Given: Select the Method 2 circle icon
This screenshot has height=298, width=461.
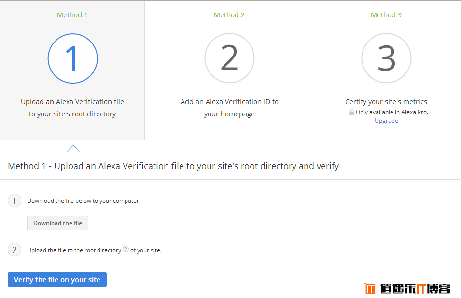Looking at the screenshot, I should (x=229, y=58).
